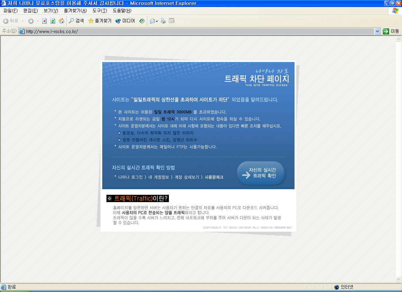Expand the address bar dropdown arrow

point(377,31)
